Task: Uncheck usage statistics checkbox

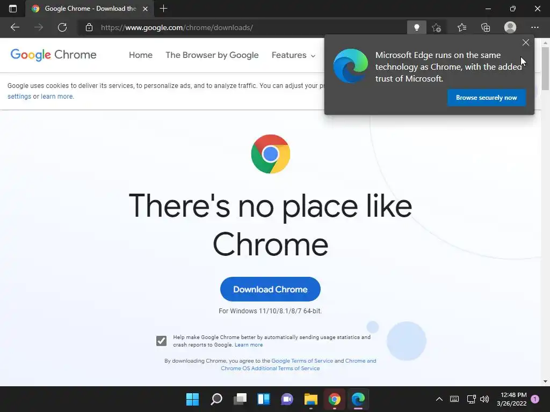Action: pyautogui.click(x=161, y=341)
